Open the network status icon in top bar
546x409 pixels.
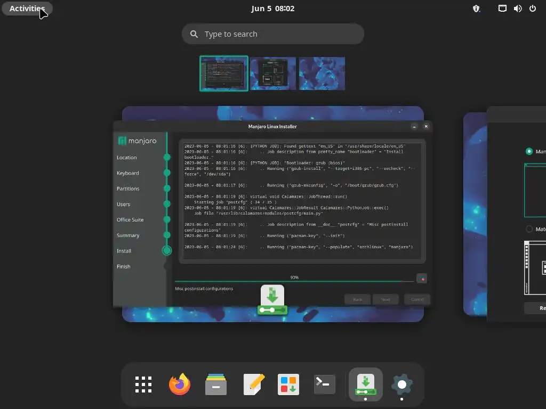502,9
